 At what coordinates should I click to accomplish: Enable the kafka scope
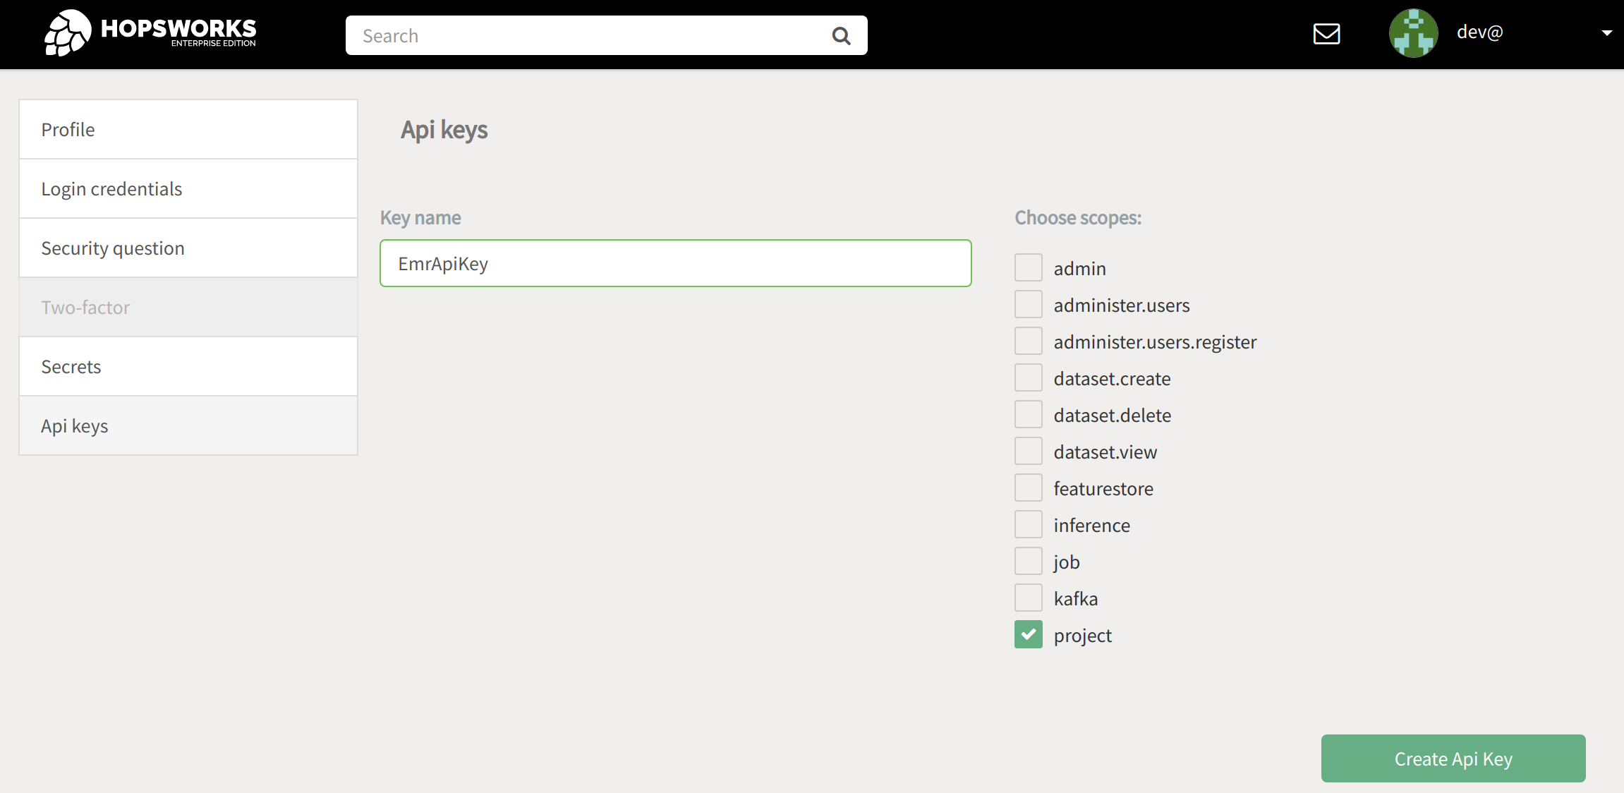[x=1028, y=597]
